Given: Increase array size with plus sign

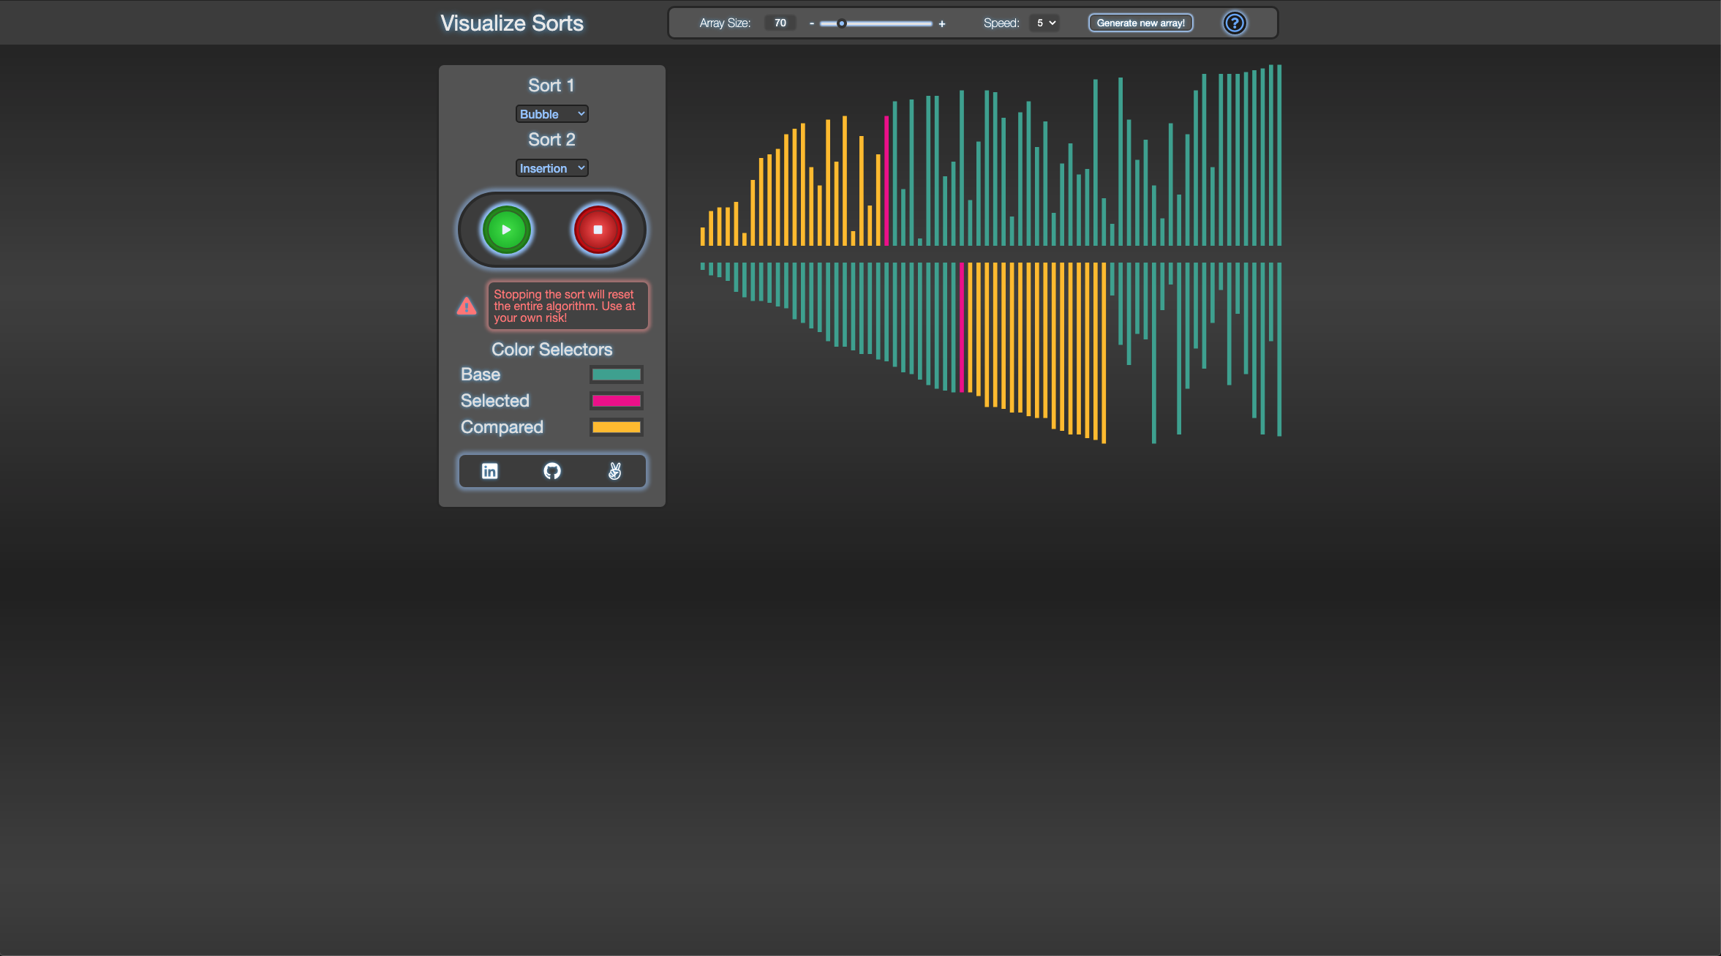Looking at the screenshot, I should tap(942, 23).
